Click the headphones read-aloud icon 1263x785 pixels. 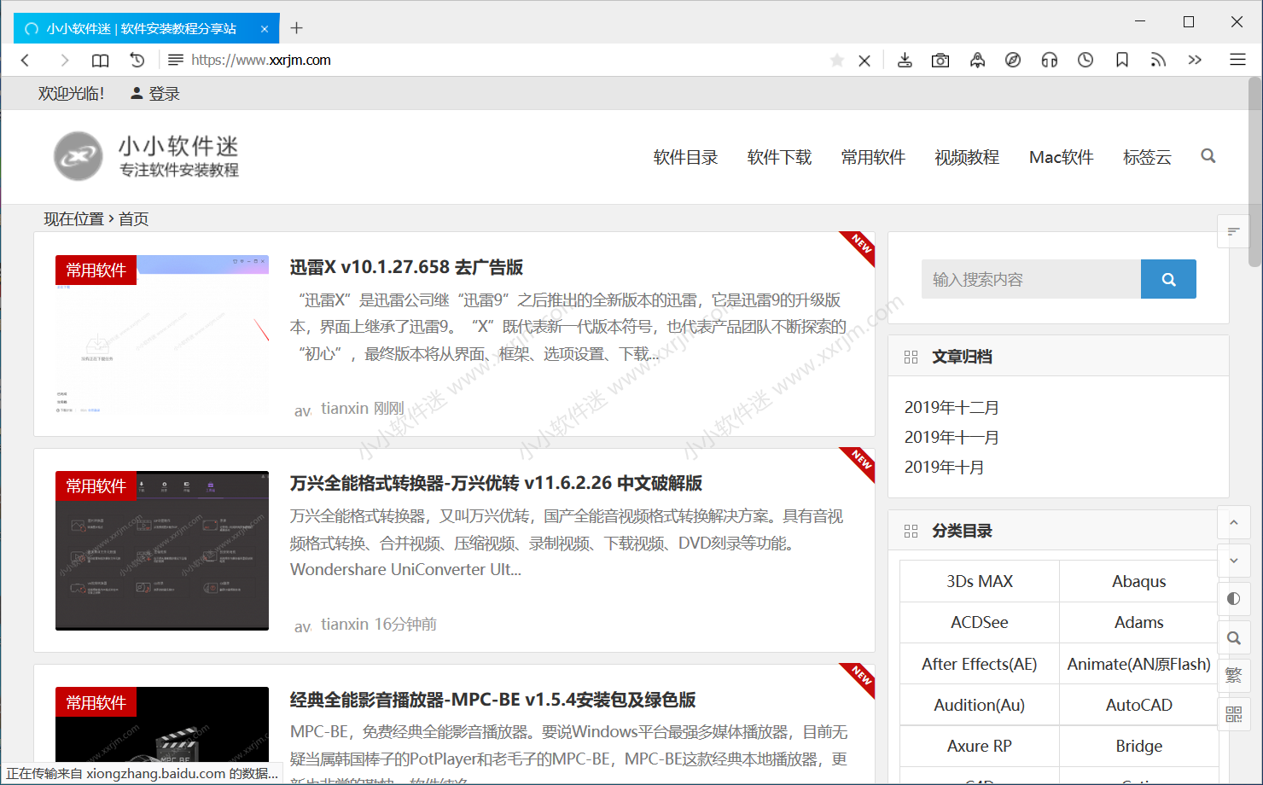1049,60
